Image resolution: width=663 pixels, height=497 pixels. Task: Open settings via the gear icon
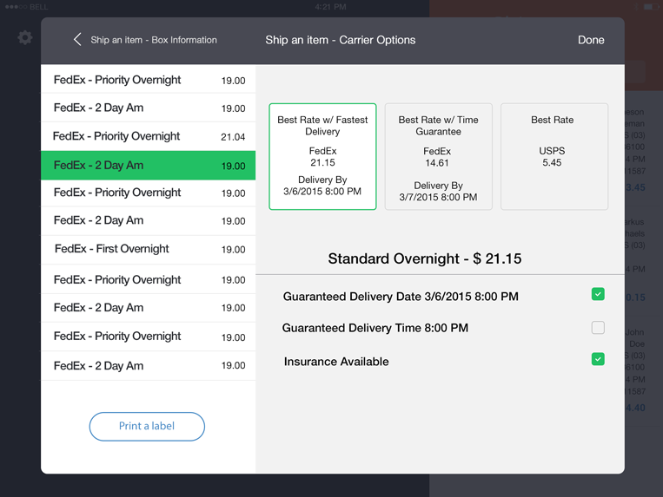click(x=25, y=37)
